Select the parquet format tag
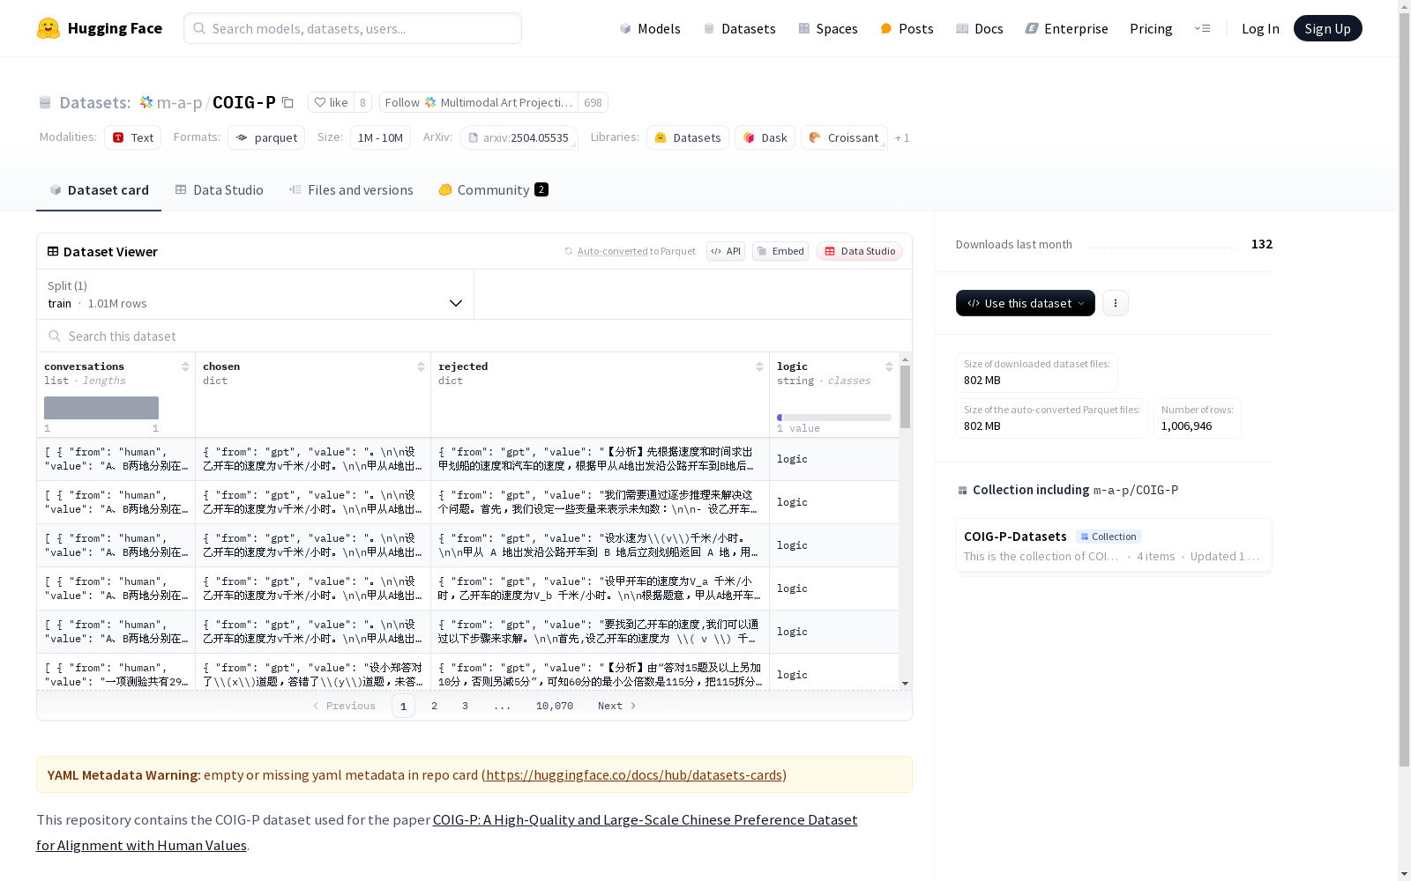 click(266, 137)
